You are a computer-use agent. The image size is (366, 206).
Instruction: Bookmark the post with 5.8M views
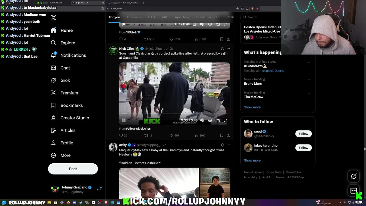coord(222,39)
